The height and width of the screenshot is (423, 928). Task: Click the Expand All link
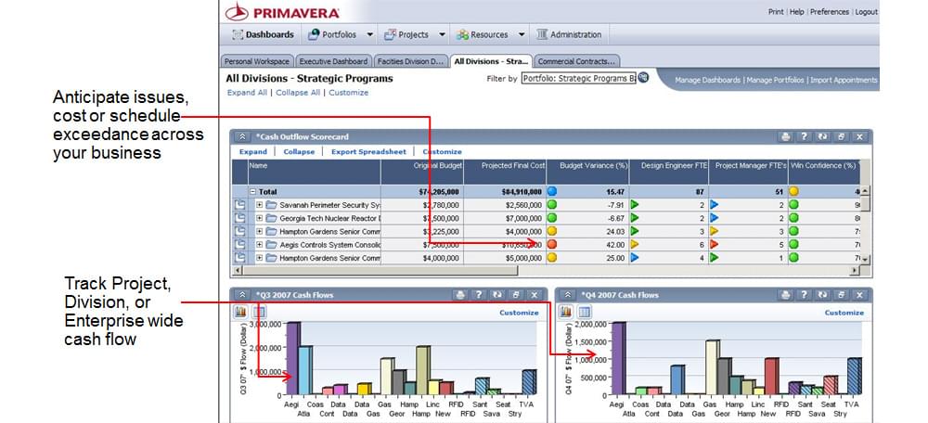247,92
